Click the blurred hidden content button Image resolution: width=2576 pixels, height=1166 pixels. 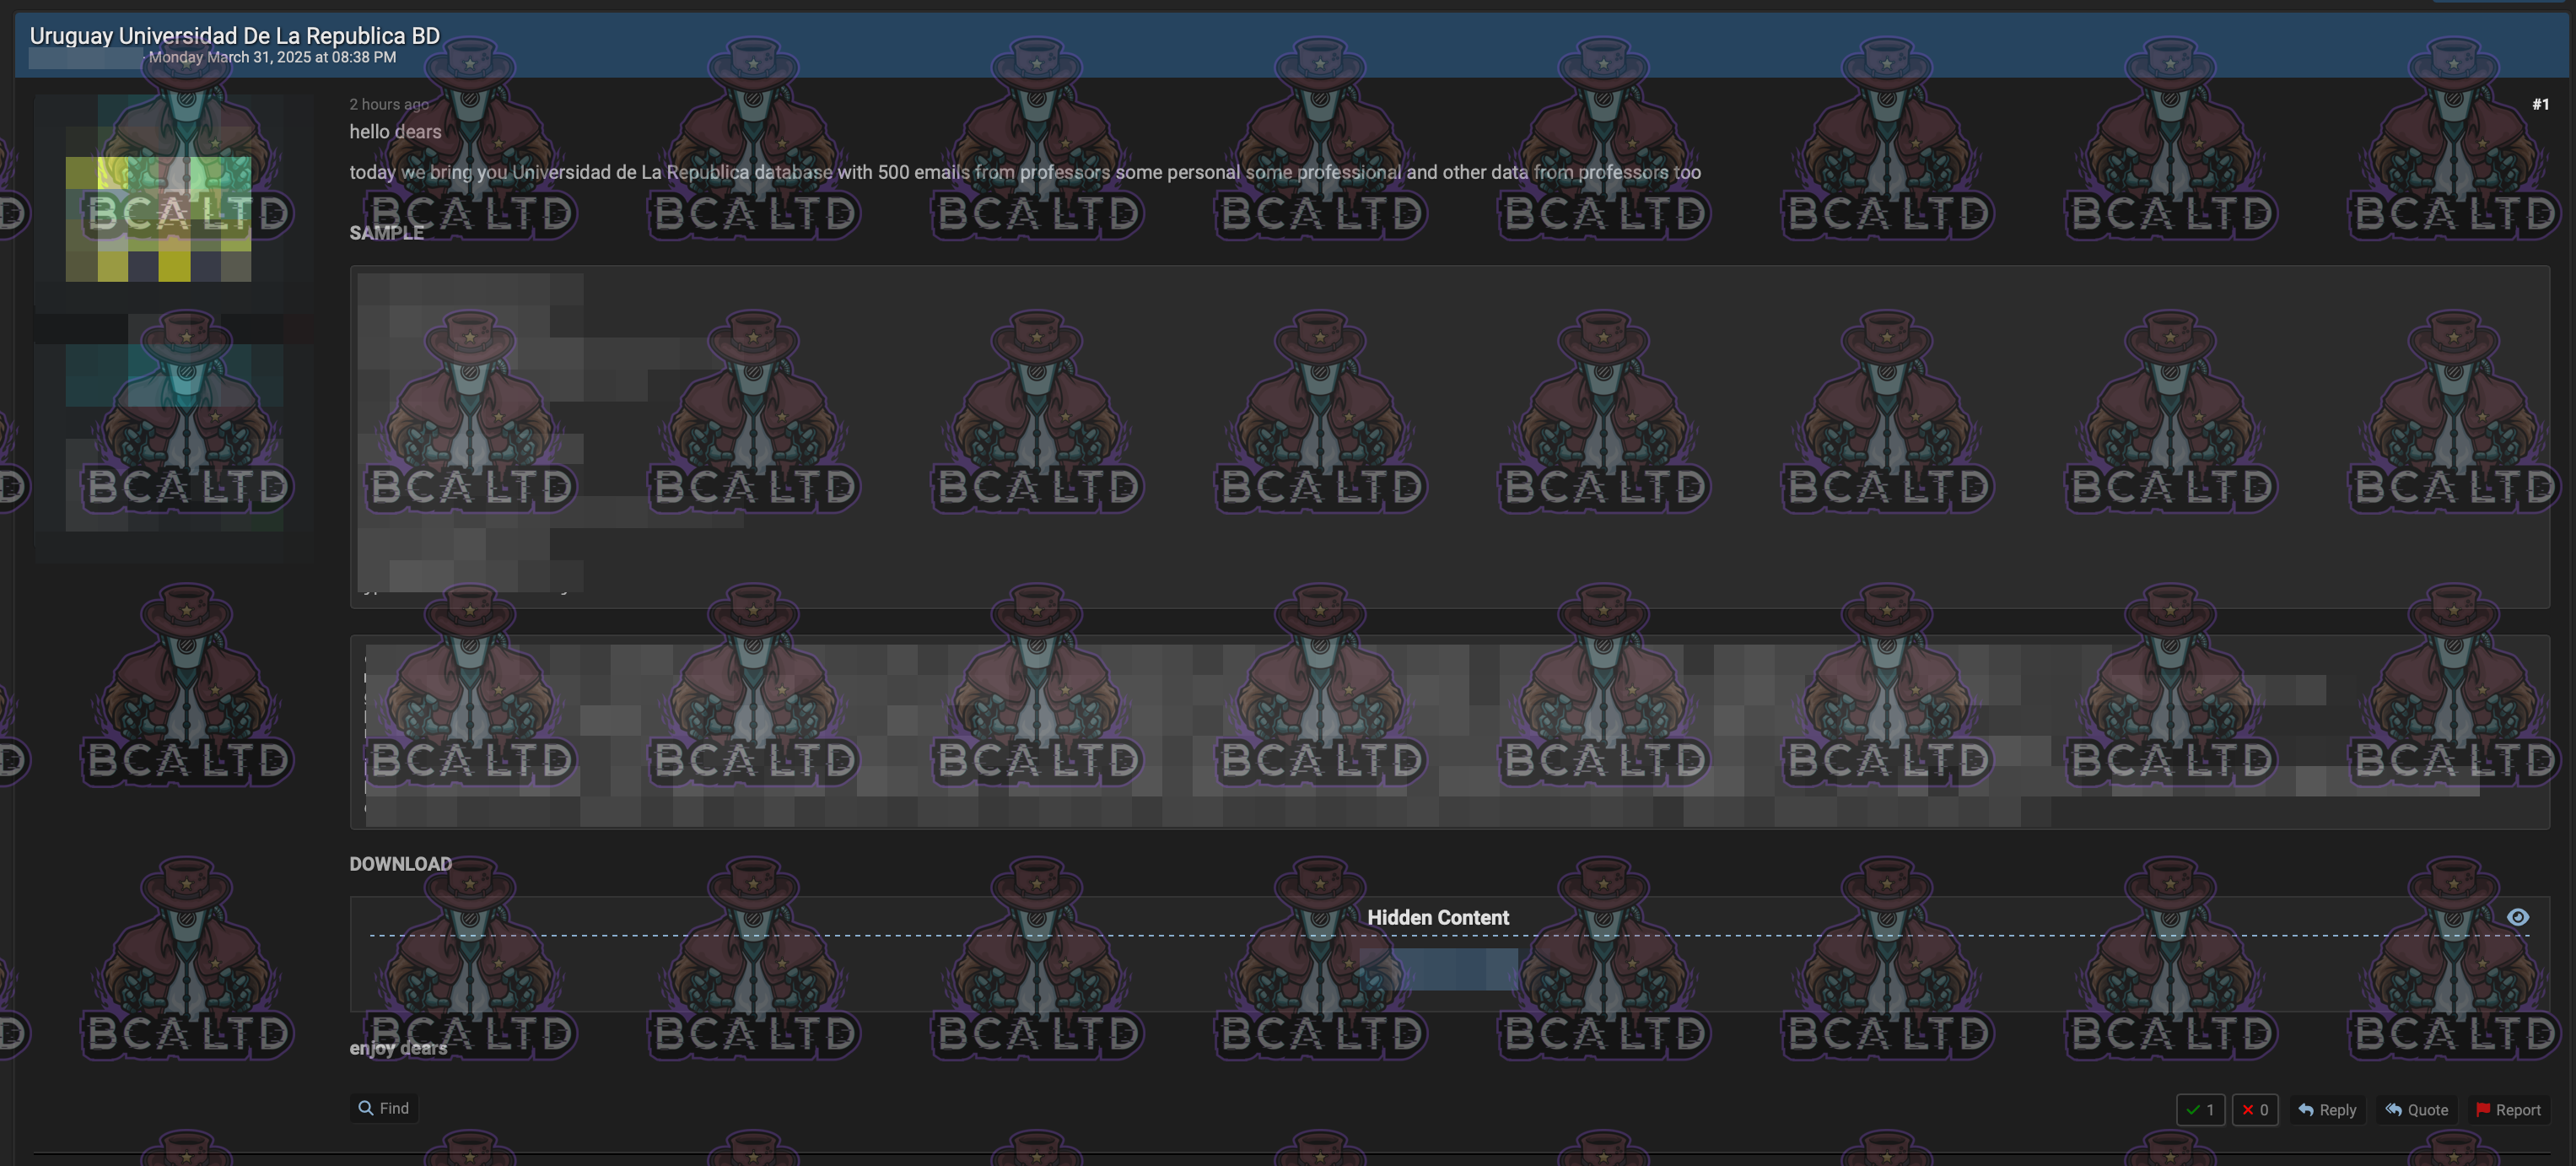click(1438, 969)
